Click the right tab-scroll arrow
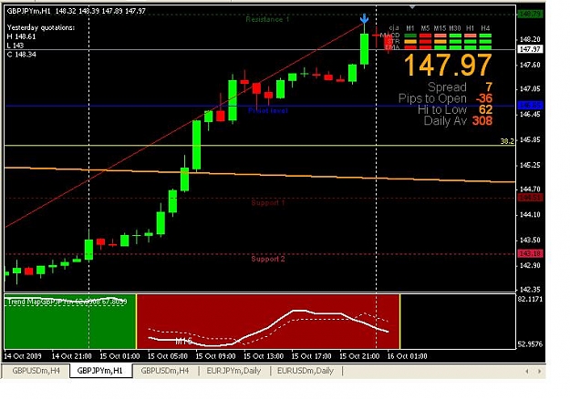Image resolution: width=570 pixels, height=399 pixels. pos(540,371)
